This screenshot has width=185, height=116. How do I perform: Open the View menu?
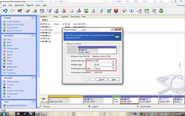click(x=10, y=5)
